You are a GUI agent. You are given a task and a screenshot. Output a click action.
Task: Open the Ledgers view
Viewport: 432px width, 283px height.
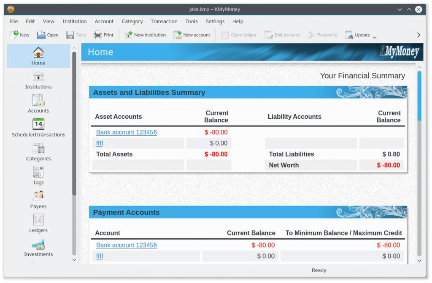(x=38, y=223)
